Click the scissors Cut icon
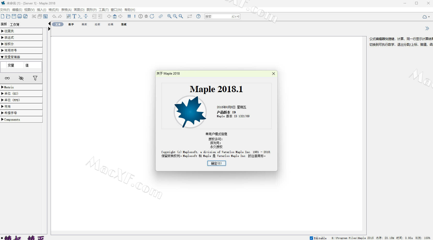This screenshot has height=240, width=433. (34, 16)
